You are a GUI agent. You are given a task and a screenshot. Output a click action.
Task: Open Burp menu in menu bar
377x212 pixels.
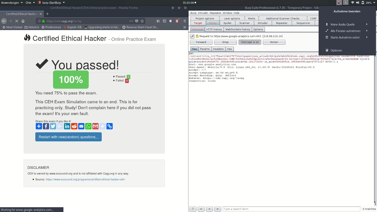(193, 13)
